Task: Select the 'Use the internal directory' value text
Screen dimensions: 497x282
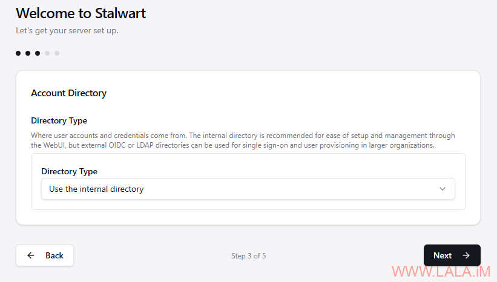Action: 96,189
